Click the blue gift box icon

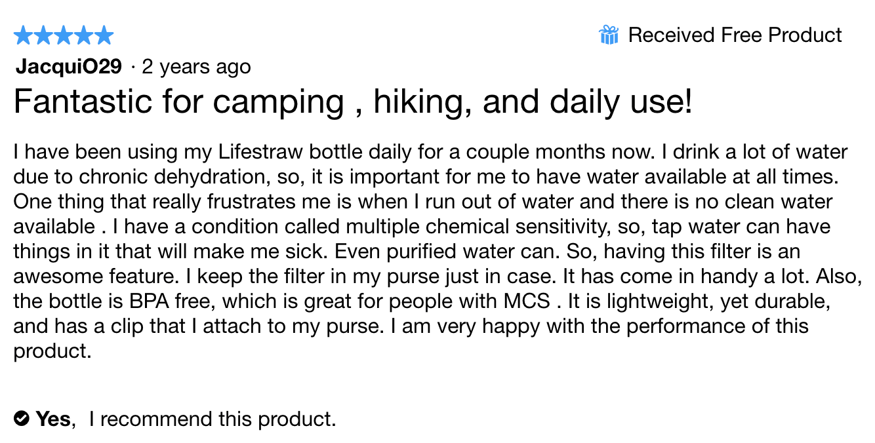pyautogui.click(x=609, y=35)
